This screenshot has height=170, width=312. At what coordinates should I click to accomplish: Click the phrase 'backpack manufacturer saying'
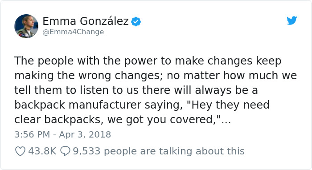point(99,105)
